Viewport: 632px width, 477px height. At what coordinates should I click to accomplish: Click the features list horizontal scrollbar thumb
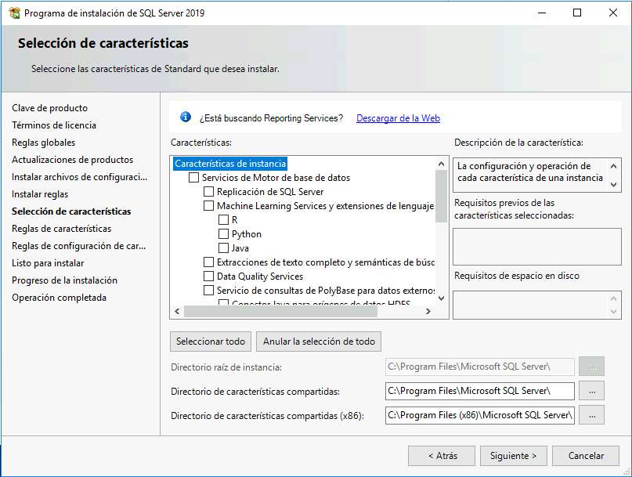280,311
